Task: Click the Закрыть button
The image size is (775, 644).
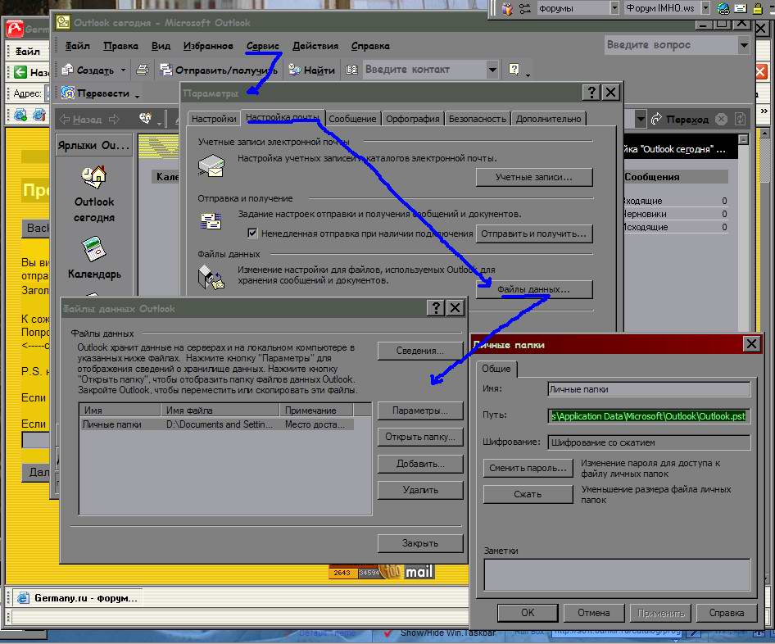Action: point(420,543)
